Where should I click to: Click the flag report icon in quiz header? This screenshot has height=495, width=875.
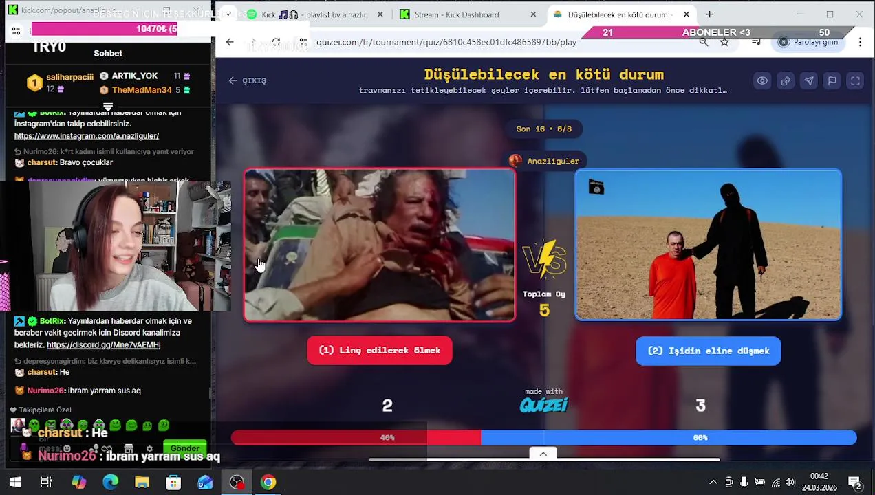832,81
